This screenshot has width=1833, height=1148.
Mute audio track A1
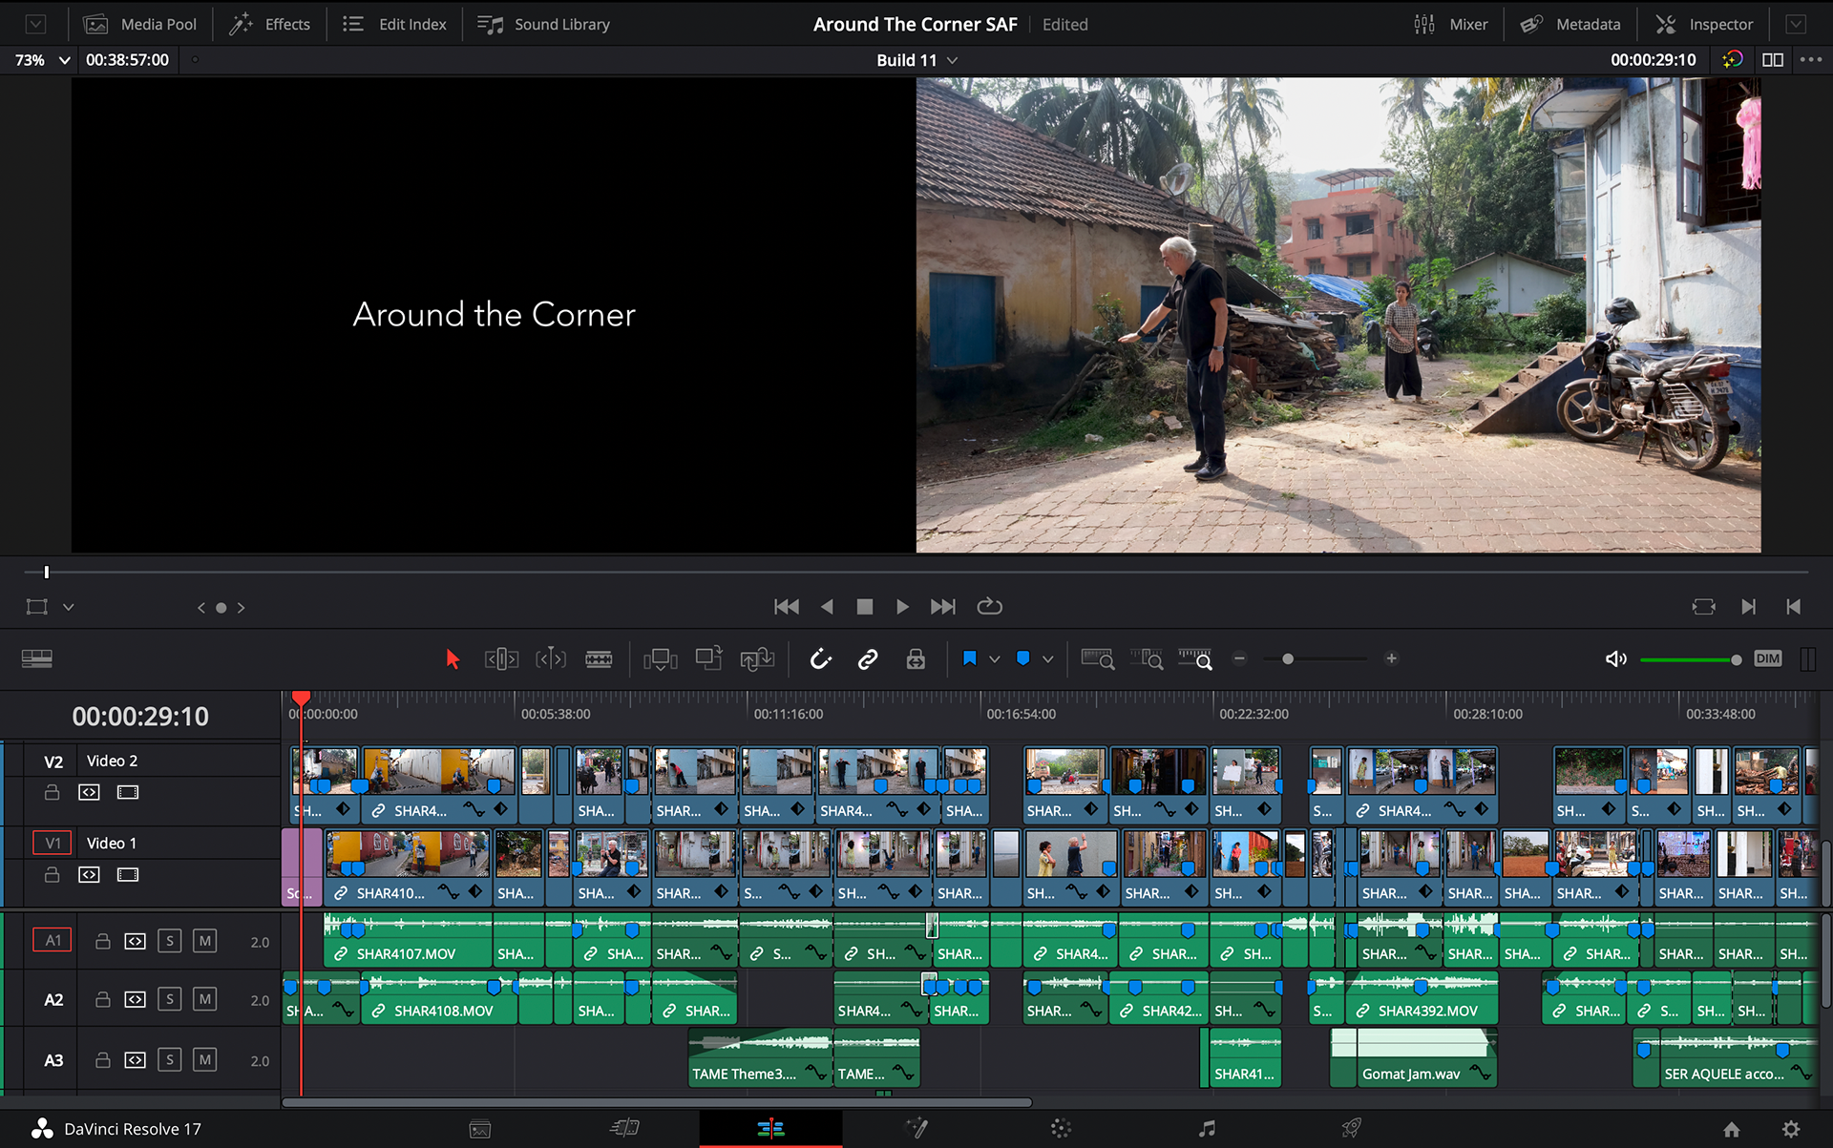click(204, 941)
